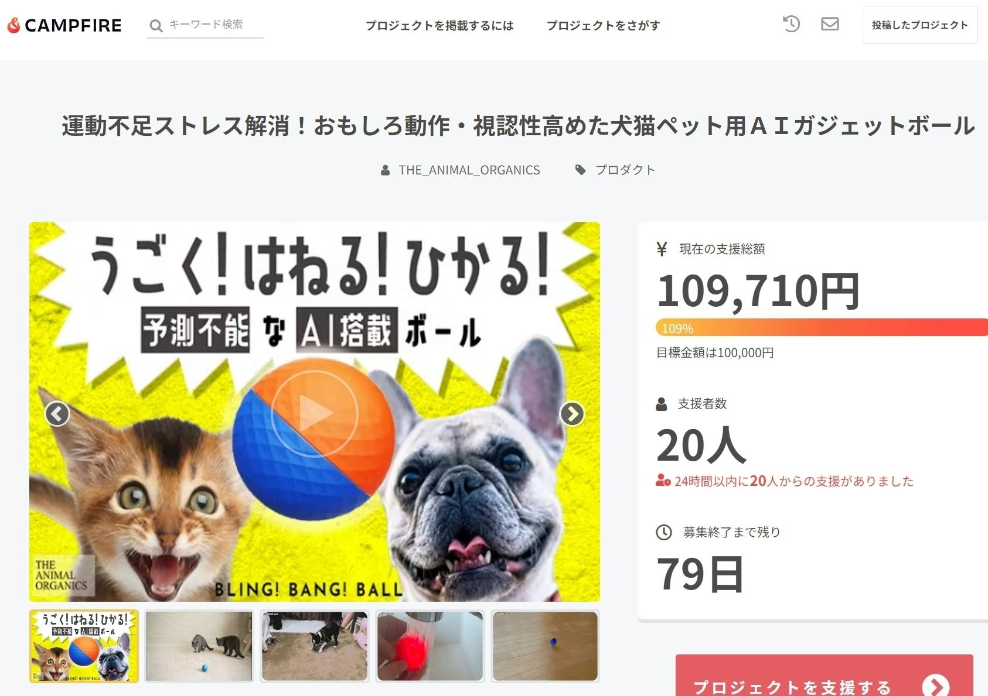Open the THE_ANIMAL_ORGANICS owner link
Image resolution: width=988 pixels, height=696 pixels.
(x=469, y=170)
